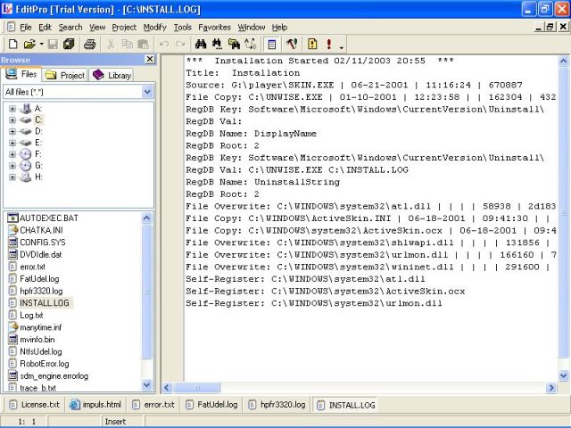The height and width of the screenshot is (428, 571).
Task: Expand drive G: in the tree
Action: click(12, 166)
